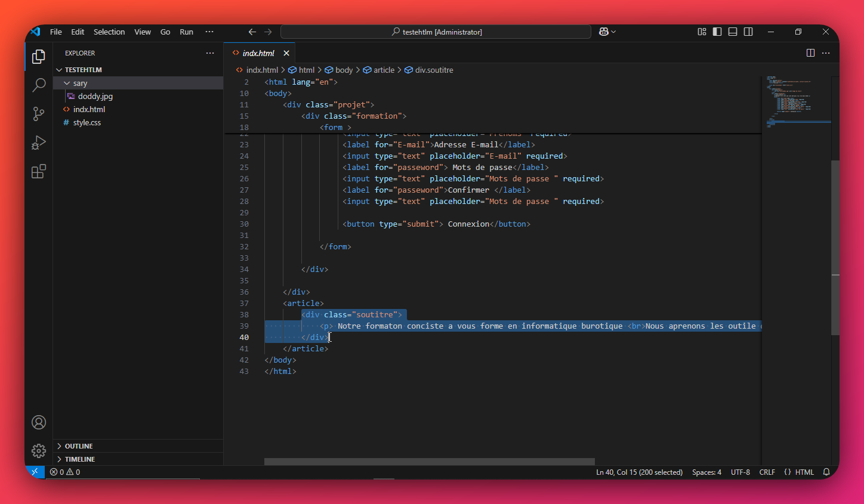Close the indx.html editor tab
This screenshot has height=504, width=864.
pos(286,53)
